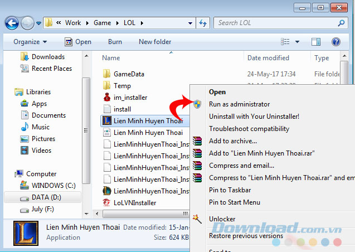Choose Pin to Taskbar
Screen dimensions: 355x252
(x=230, y=190)
